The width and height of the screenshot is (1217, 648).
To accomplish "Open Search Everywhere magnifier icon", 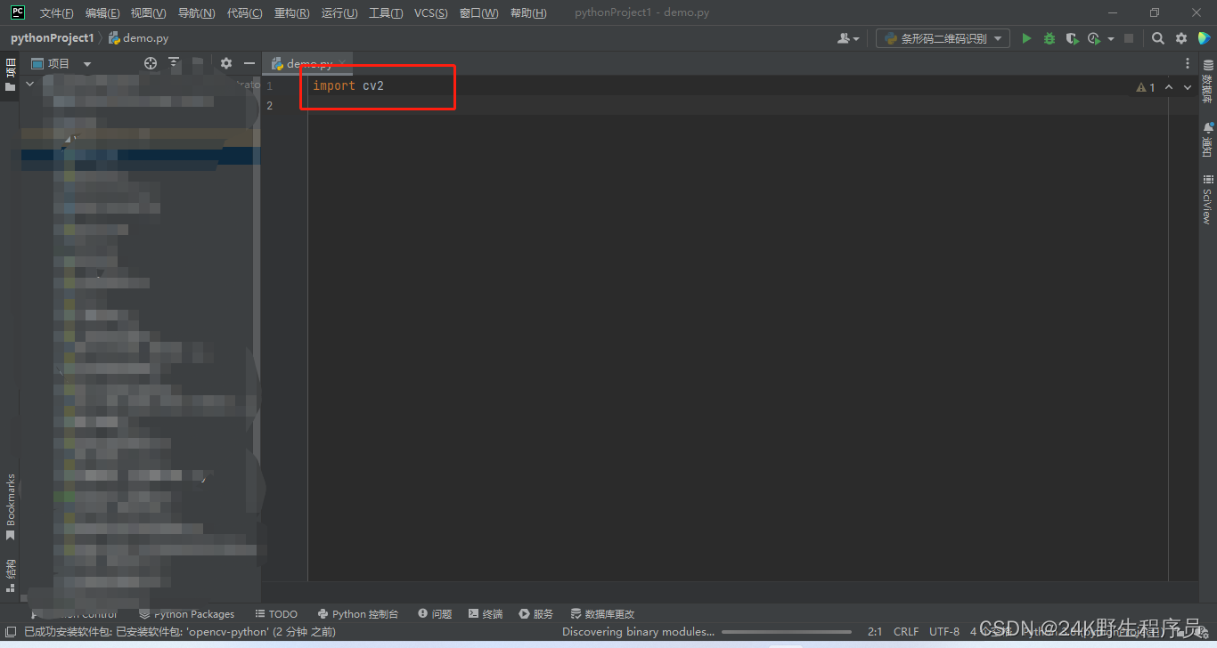I will pos(1157,38).
